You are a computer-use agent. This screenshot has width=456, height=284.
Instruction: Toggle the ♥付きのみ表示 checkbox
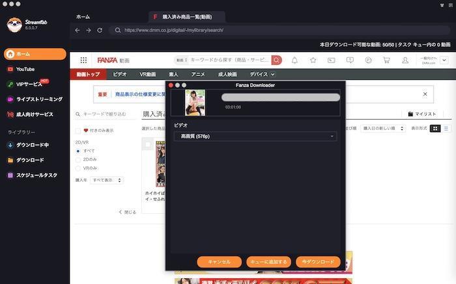78,131
